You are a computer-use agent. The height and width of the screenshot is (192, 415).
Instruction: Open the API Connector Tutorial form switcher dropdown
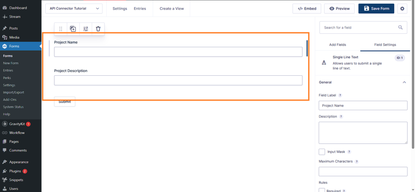(74, 9)
